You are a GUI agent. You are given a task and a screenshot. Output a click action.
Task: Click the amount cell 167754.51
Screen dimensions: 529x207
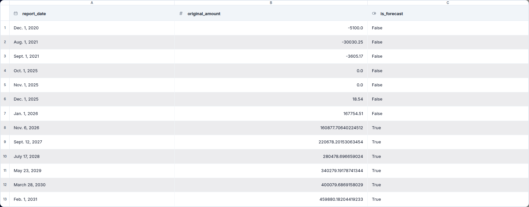(x=271, y=114)
